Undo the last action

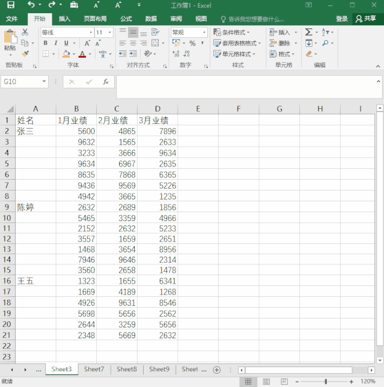31,5
